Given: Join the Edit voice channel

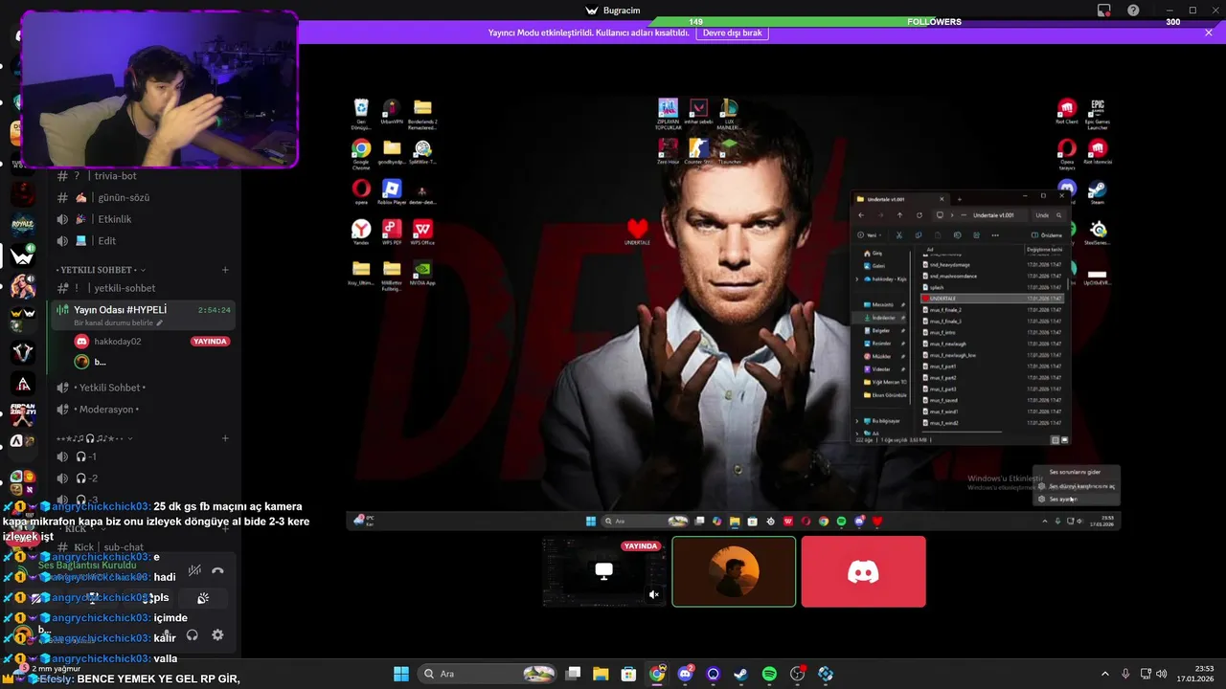Looking at the screenshot, I should (144, 241).
